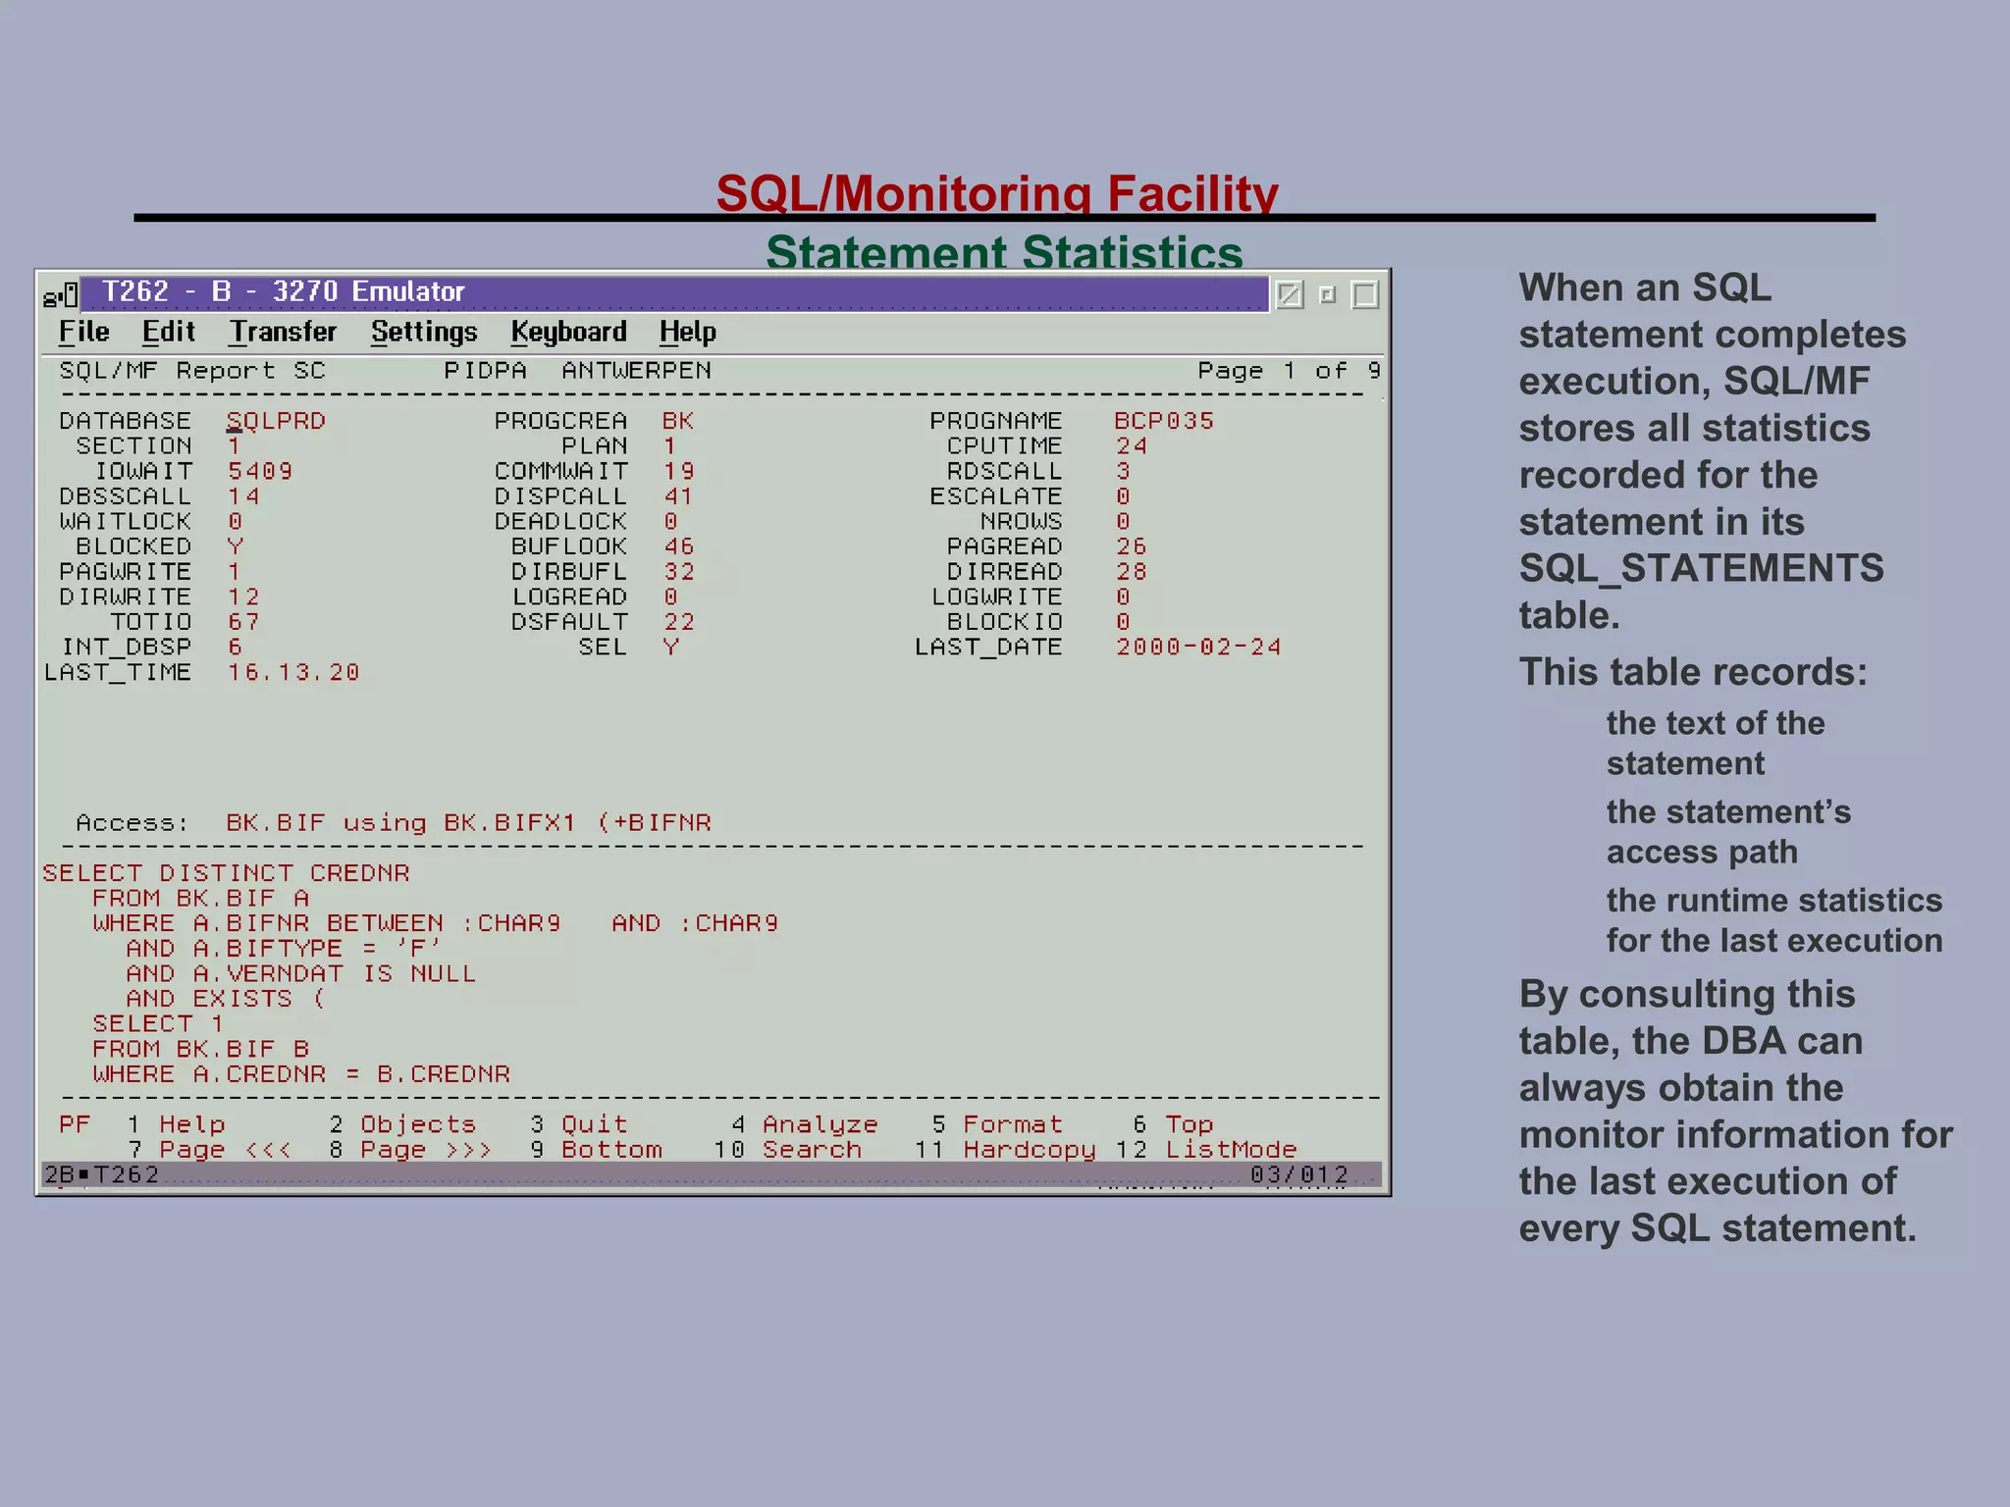Click the small-square minimize window button
The width and height of the screenshot is (2010, 1507).
pos(1328,294)
